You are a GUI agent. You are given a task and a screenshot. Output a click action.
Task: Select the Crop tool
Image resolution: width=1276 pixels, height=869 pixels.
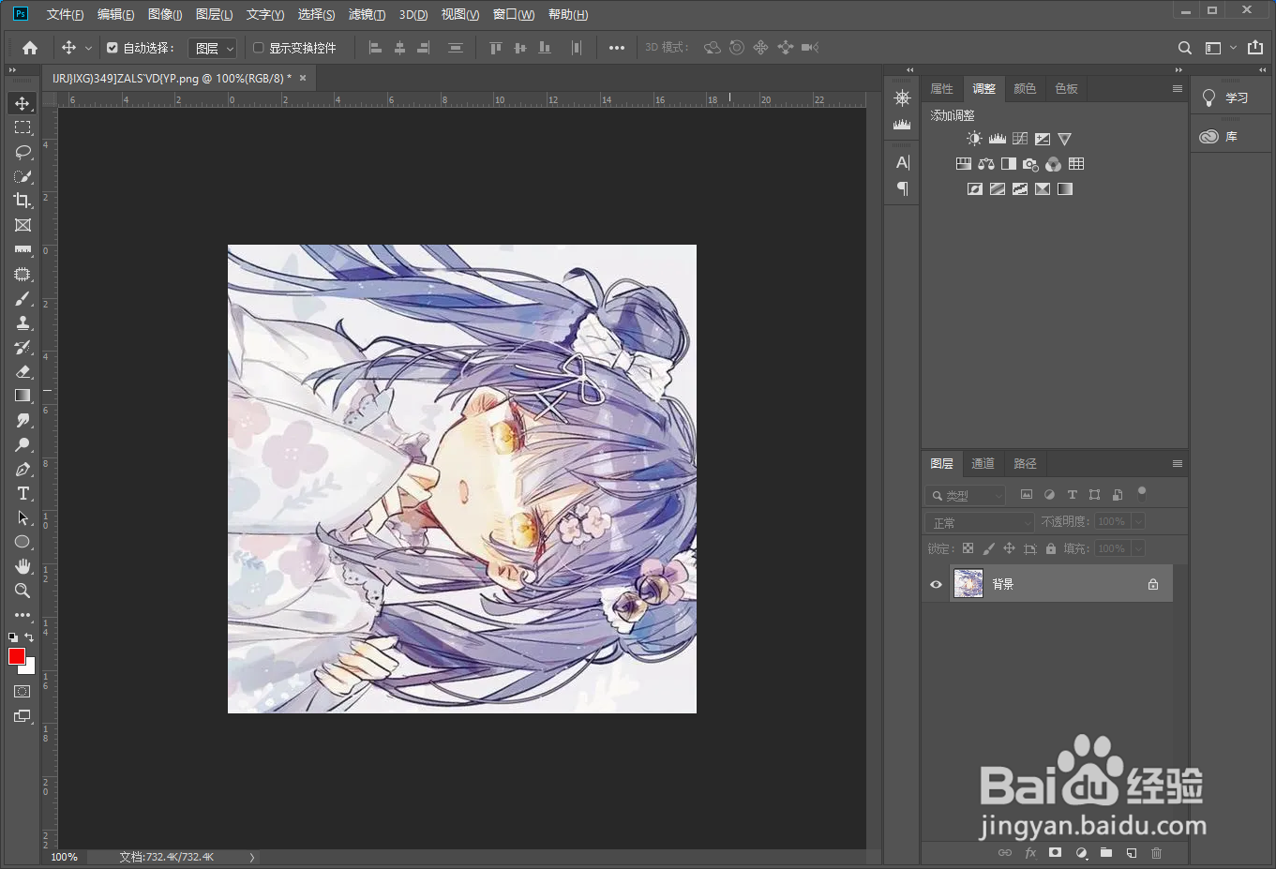click(x=23, y=201)
